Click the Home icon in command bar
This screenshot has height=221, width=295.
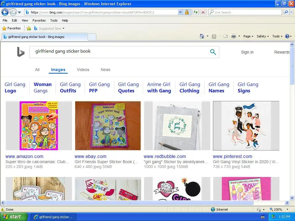(202, 36)
